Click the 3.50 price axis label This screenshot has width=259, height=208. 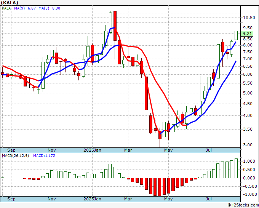coord(248,129)
